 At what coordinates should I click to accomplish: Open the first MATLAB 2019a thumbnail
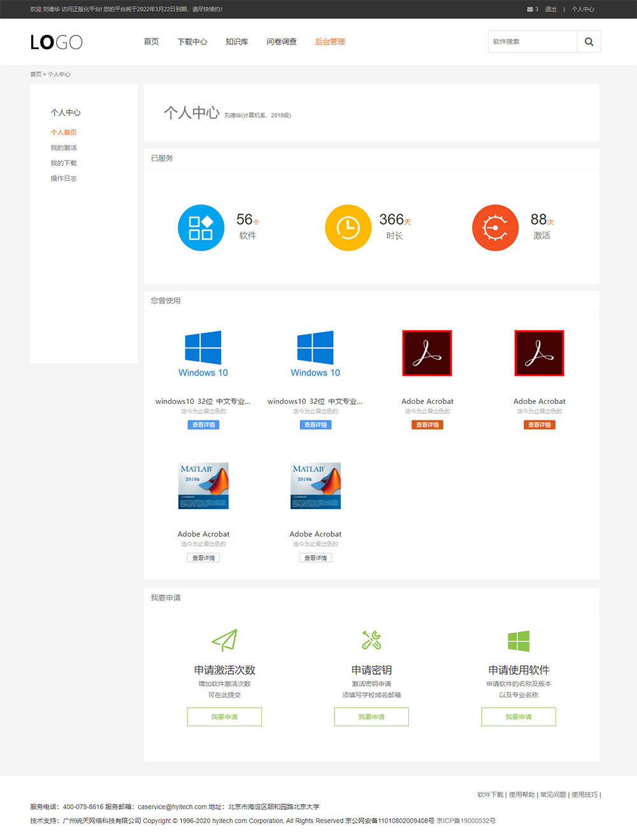[203, 485]
